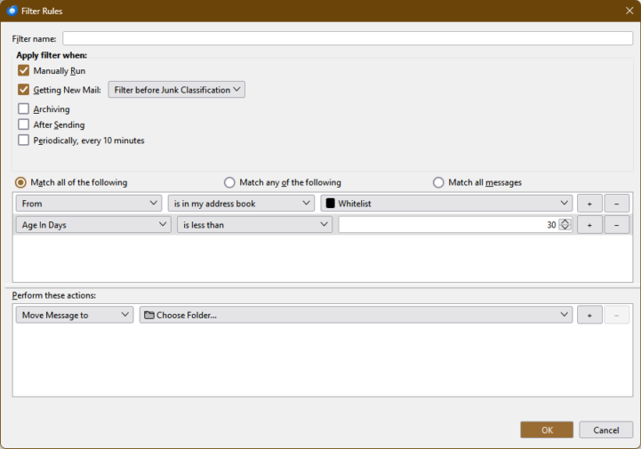Viewport: 641px width, 449px height.
Task: Open the Move Message to action dropdown
Action: (75, 315)
